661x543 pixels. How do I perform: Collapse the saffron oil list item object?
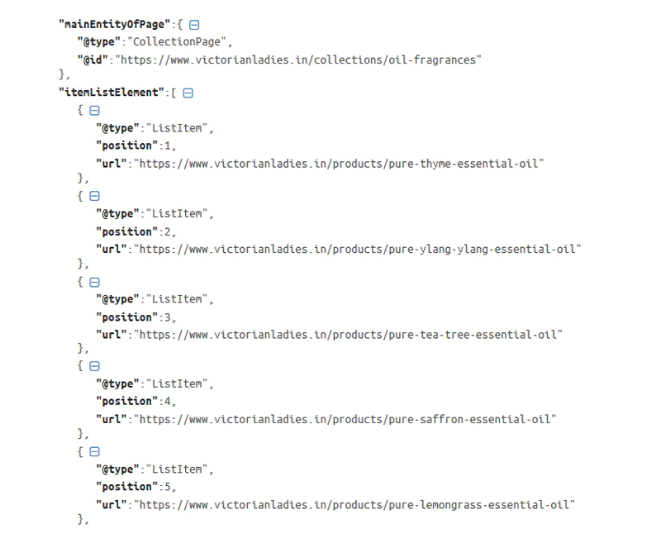click(x=94, y=366)
